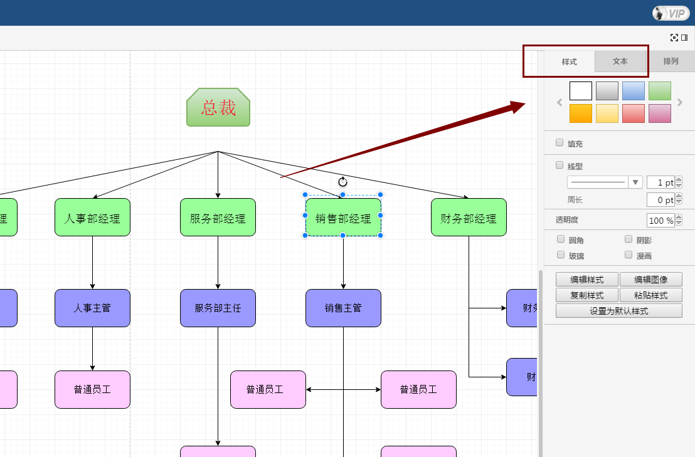Click the 周长 stepper arrows
This screenshot has height=457, width=695.
pos(679,200)
